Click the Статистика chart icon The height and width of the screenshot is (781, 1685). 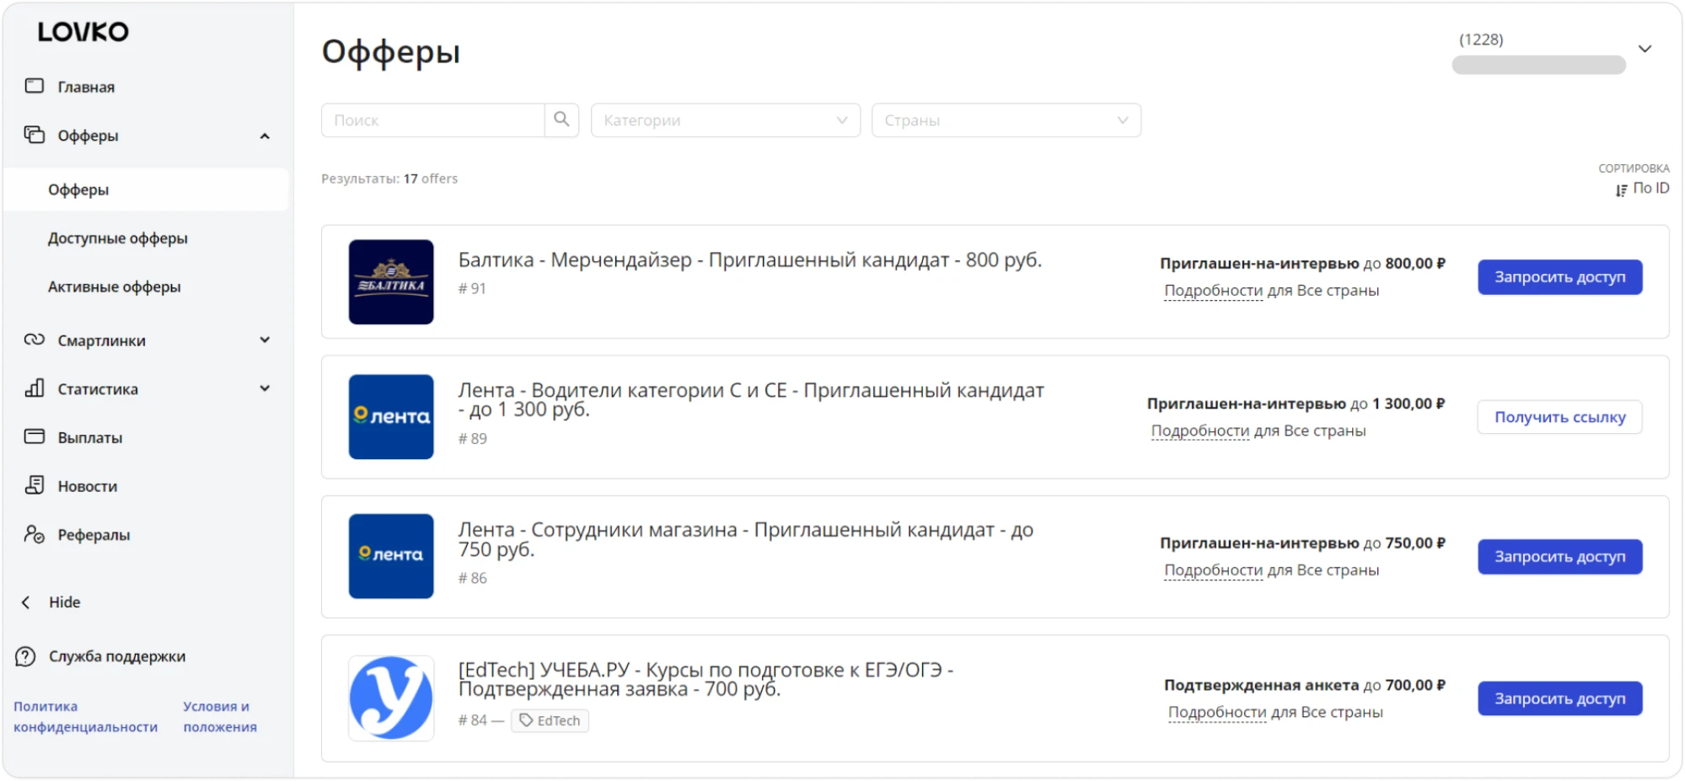[x=35, y=388]
